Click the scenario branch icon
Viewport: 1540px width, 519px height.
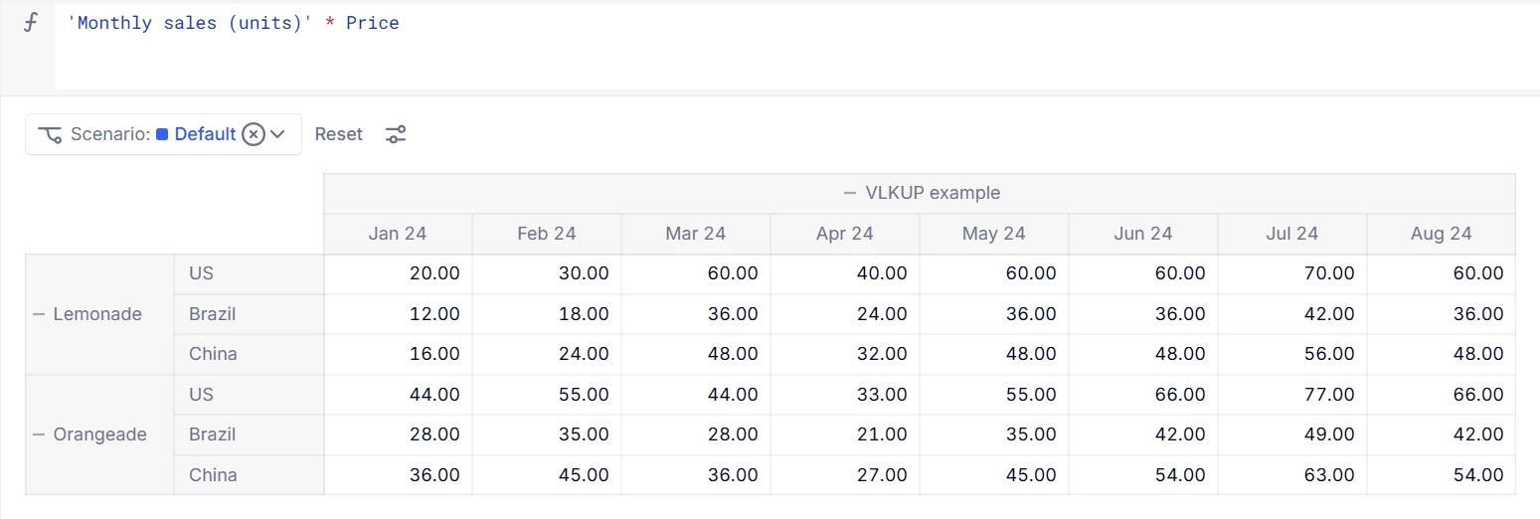50,134
